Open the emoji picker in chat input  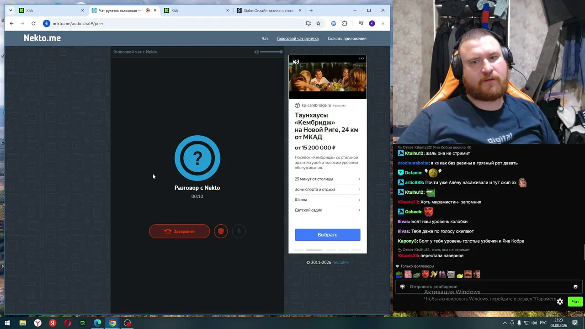click(575, 287)
